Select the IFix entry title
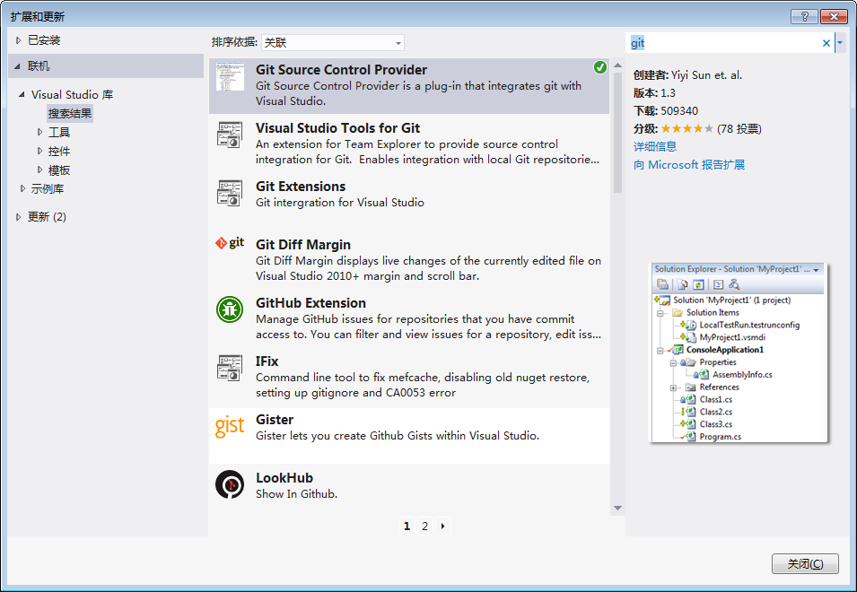Image resolution: width=857 pixels, height=592 pixels. 267,361
